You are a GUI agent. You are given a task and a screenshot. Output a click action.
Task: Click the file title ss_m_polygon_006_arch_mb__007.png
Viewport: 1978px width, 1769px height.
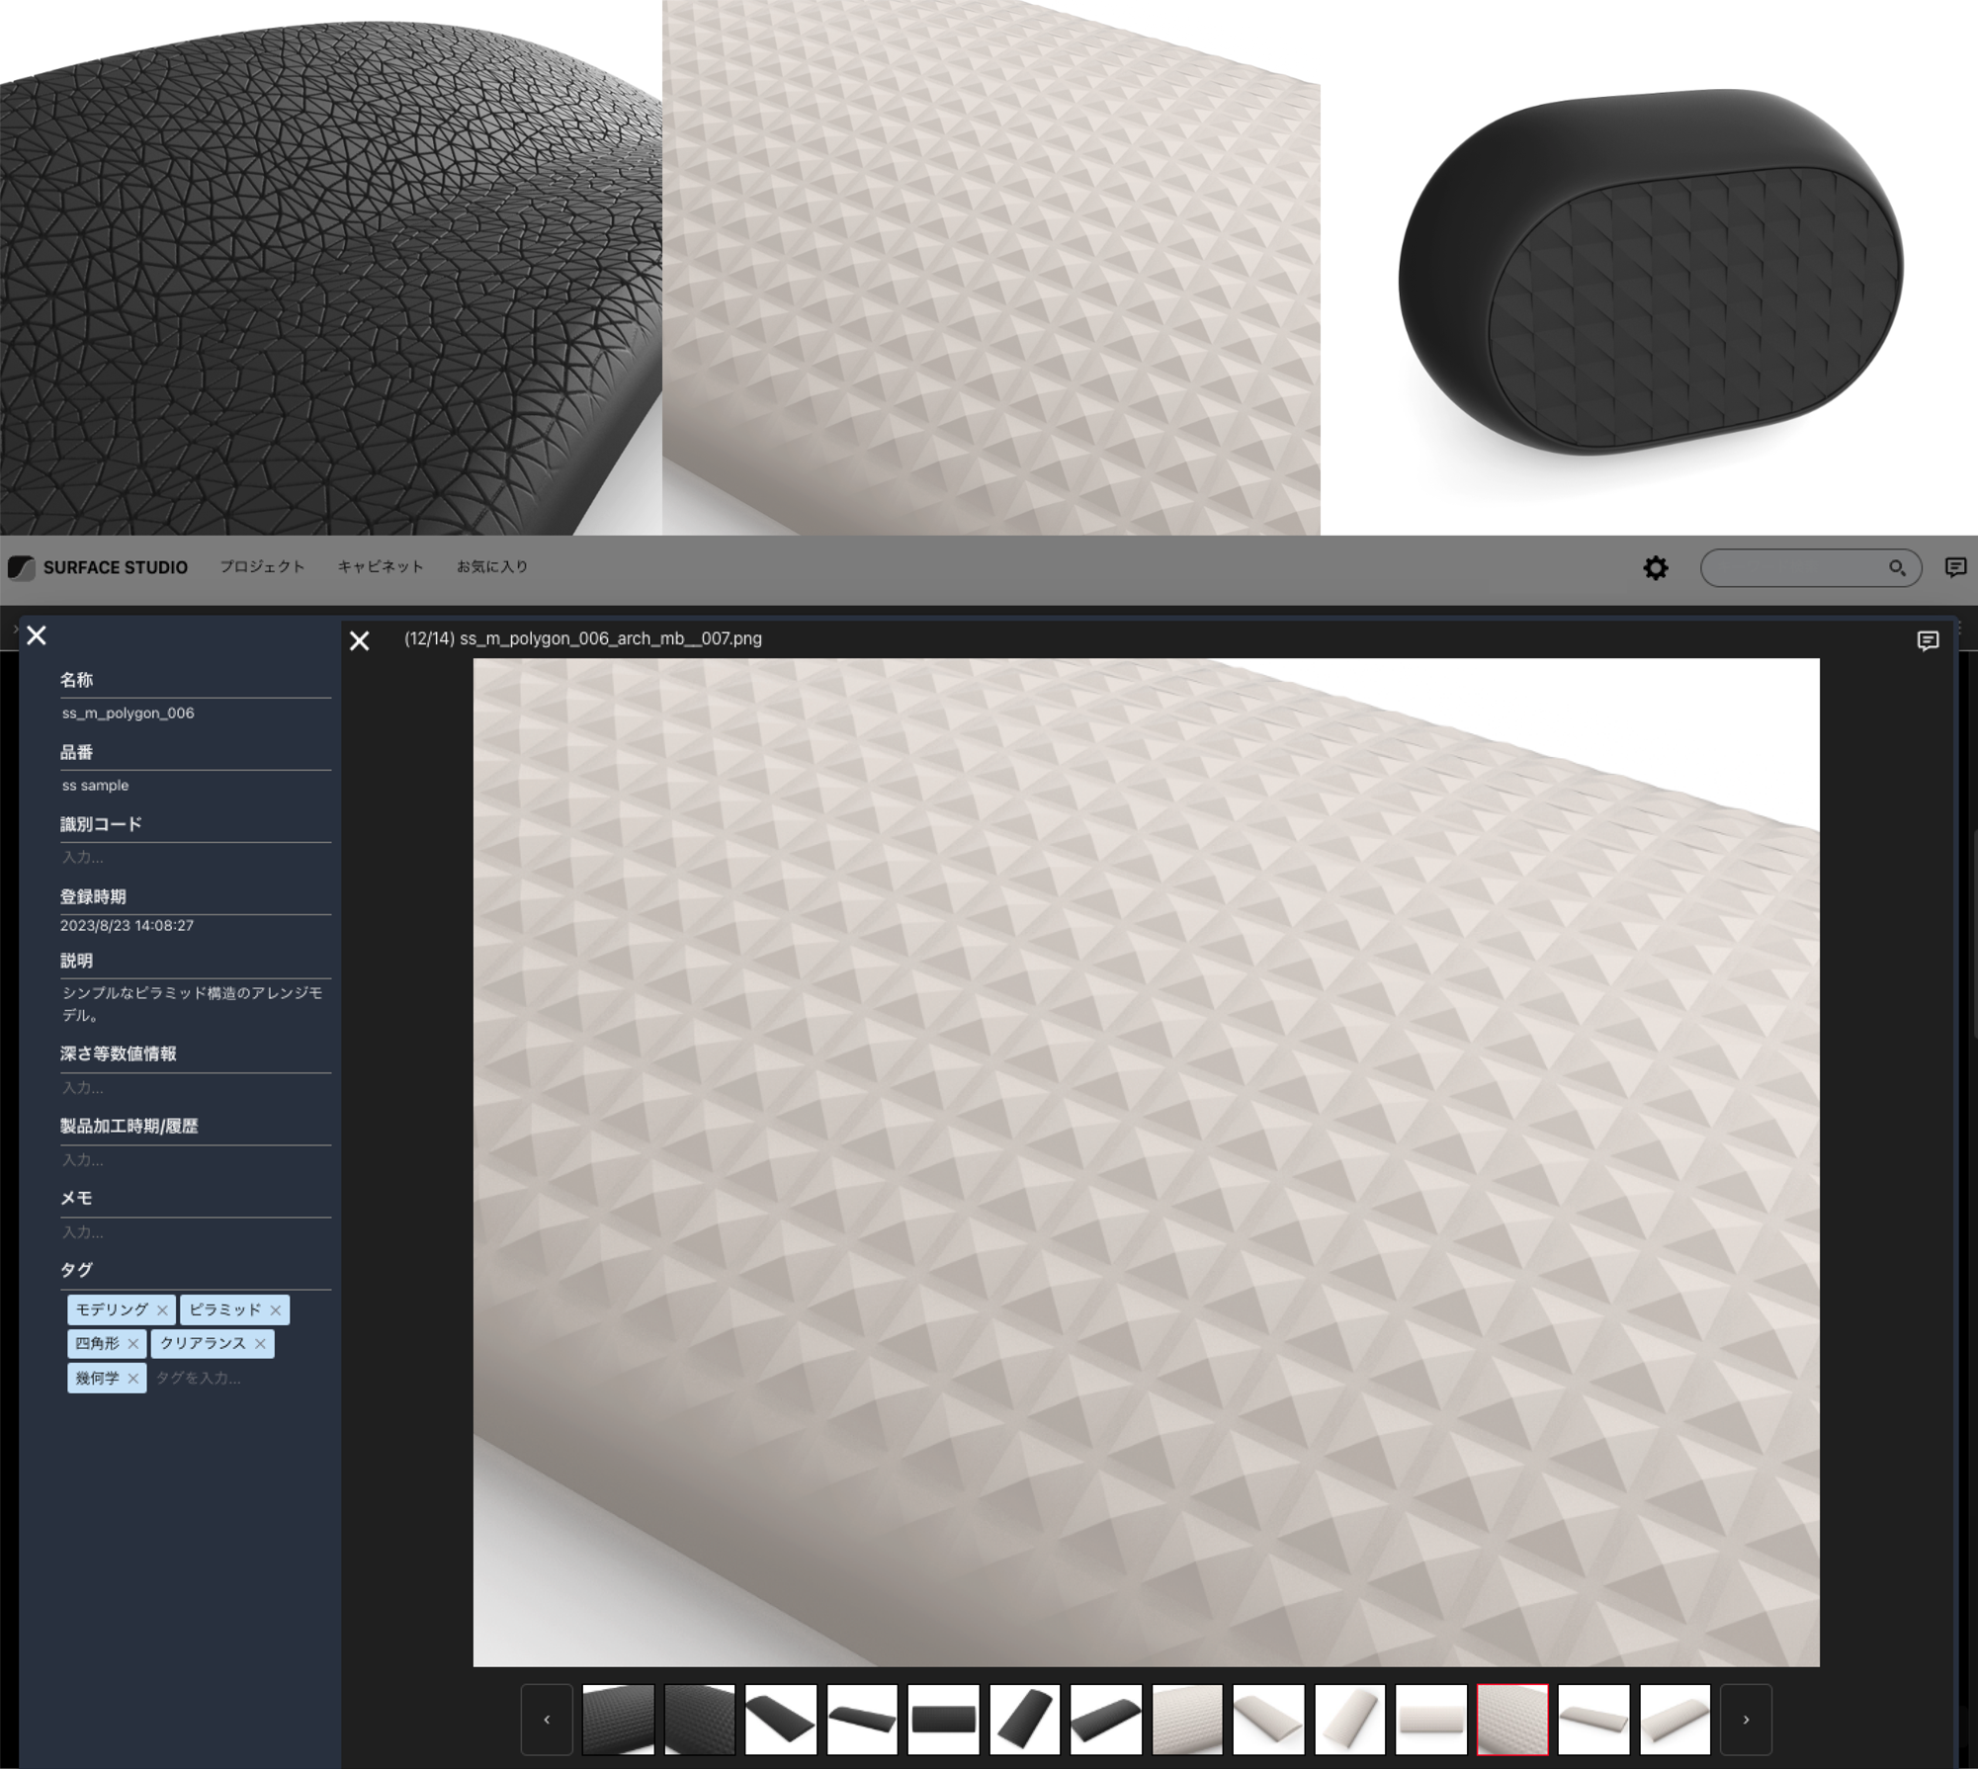click(611, 639)
